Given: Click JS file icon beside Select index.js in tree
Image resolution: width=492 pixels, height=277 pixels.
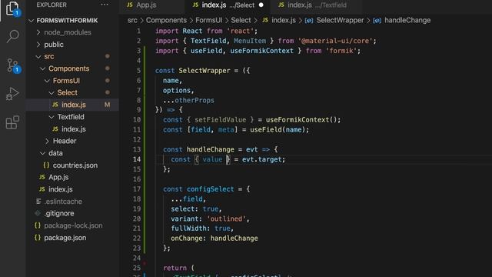Looking at the screenshot, I should pos(55,105).
